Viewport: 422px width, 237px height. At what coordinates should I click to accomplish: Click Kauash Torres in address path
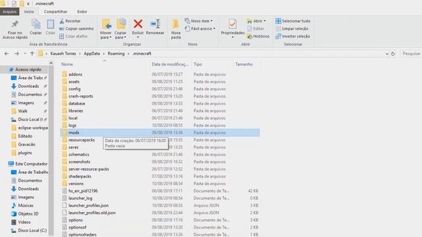click(x=63, y=54)
